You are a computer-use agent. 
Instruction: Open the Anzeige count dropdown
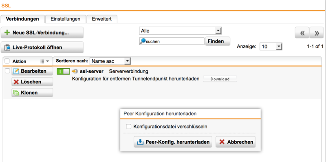271,47
